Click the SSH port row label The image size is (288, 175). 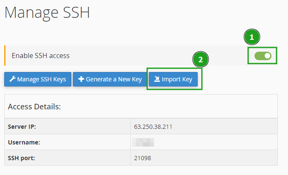[21, 158]
